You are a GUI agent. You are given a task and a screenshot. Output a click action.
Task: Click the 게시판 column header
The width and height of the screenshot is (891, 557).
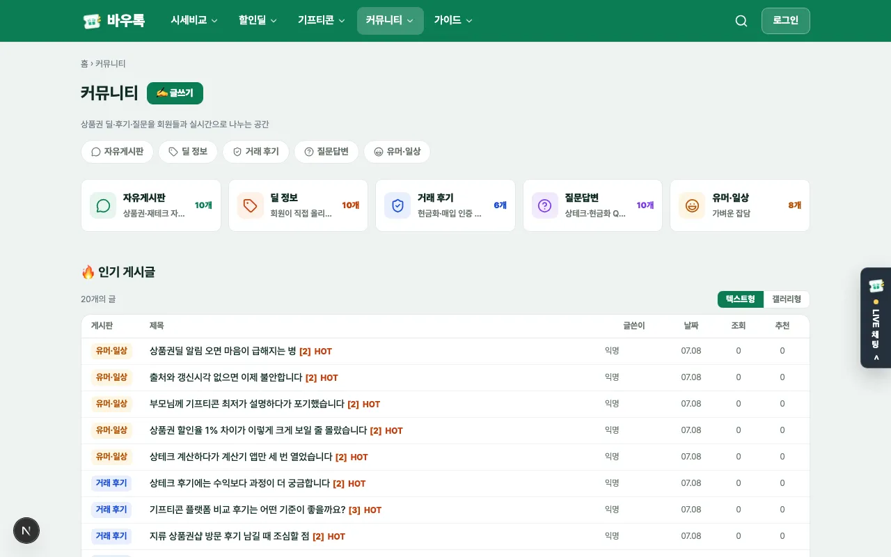click(102, 326)
